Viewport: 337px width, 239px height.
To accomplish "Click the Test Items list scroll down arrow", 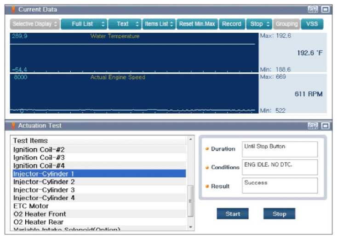I will tap(191, 227).
